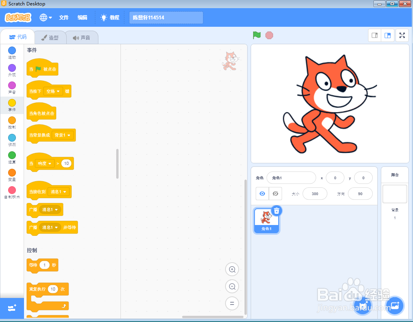This screenshot has width=413, height=322.
Task: Click the value 10 in the 响度 block
Action: [x=66, y=163]
